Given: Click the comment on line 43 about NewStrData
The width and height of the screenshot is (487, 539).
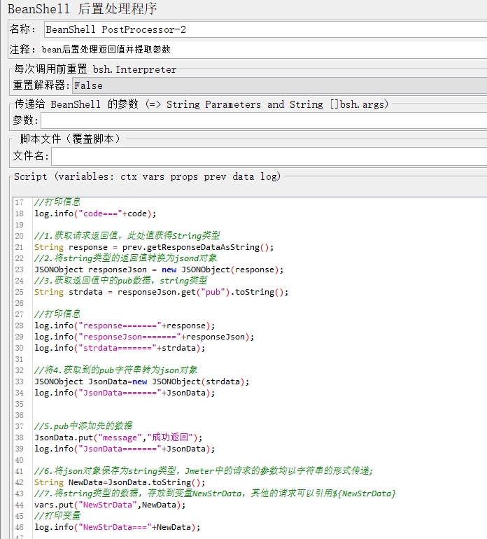Looking at the screenshot, I should coord(215,493).
